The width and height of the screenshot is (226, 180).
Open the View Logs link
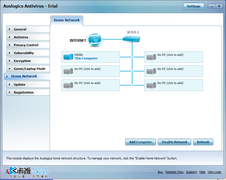214,172
